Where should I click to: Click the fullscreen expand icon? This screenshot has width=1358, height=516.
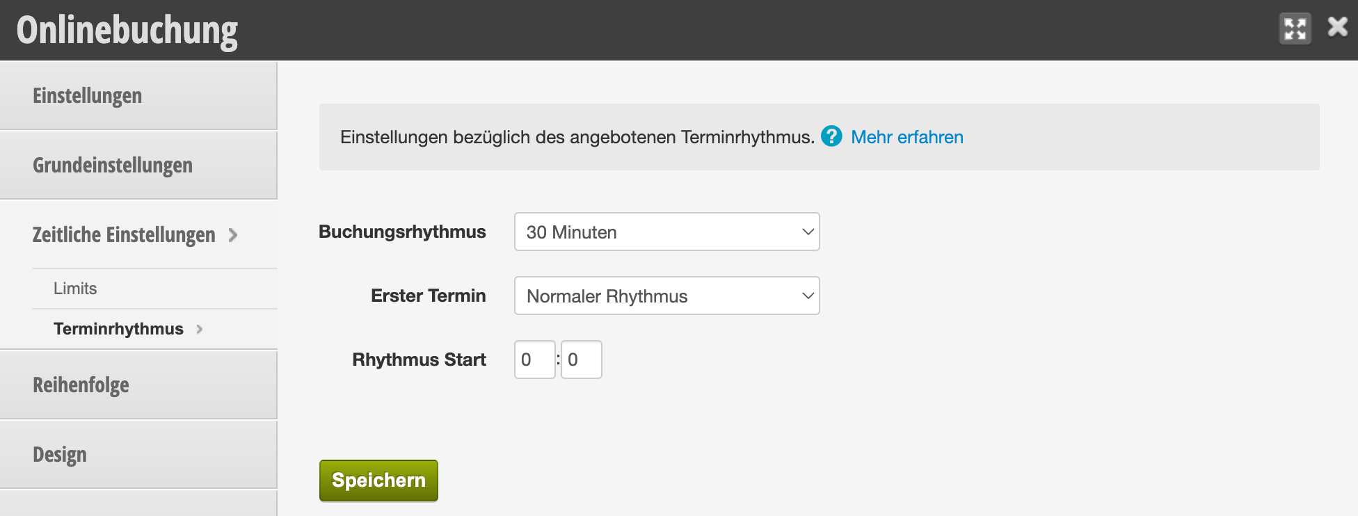pos(1295,29)
